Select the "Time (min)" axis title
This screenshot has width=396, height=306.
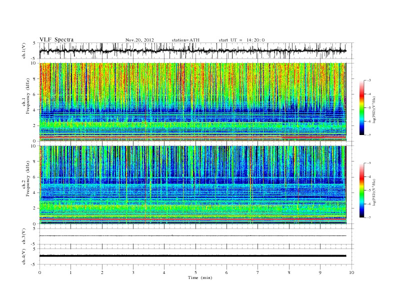click(x=200, y=277)
